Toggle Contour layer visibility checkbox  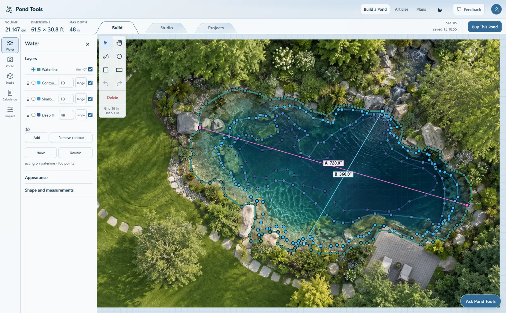point(90,83)
